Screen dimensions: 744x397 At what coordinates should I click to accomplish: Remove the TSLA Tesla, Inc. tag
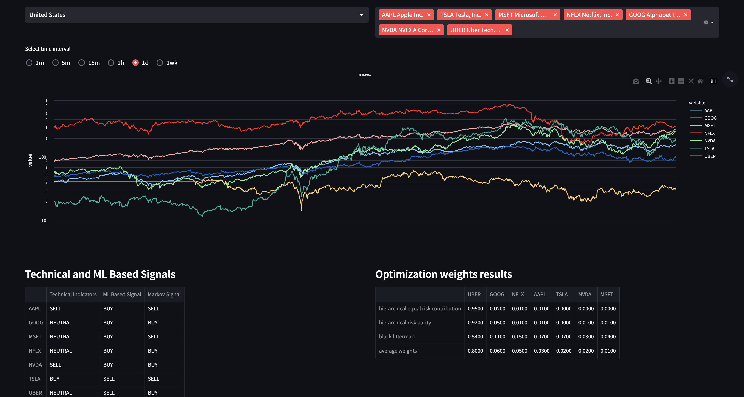[x=487, y=15]
